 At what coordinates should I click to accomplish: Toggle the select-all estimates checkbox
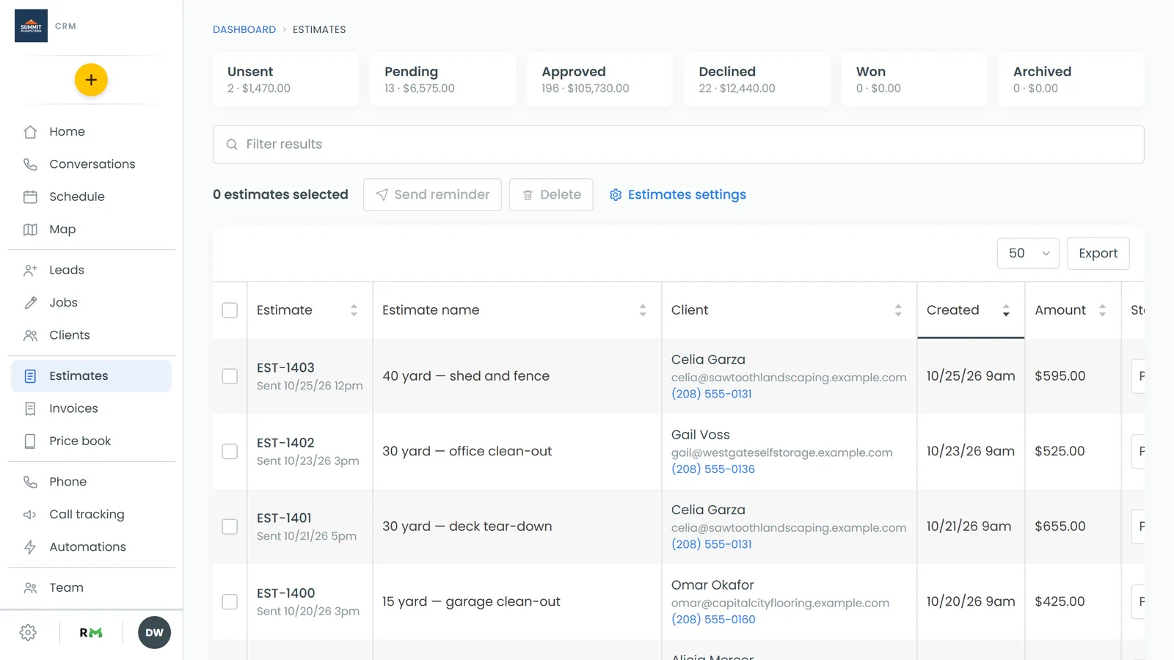point(230,310)
